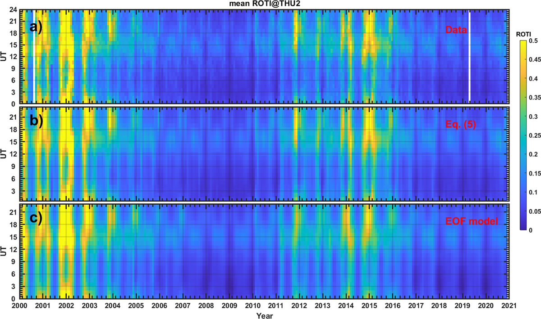Viewport: 541px width, 319px height.
Task: Click the "12" UT tick in panel a
Action: pos(14,57)
